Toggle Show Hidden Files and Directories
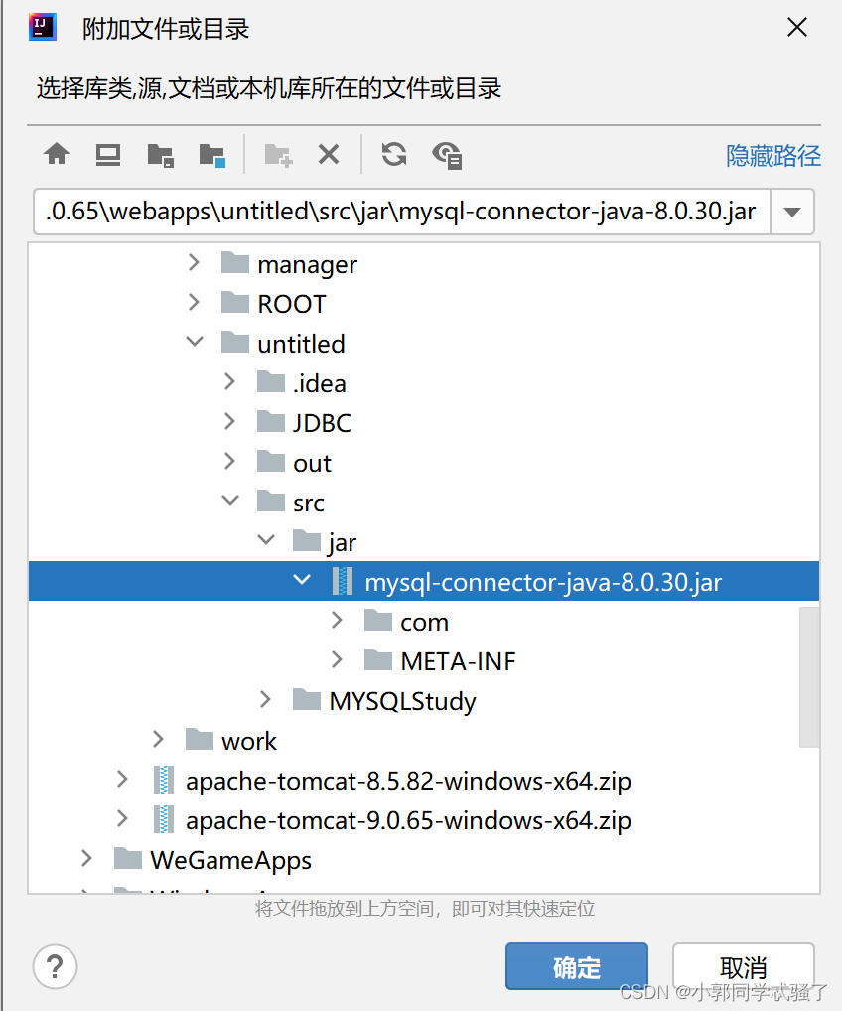The width and height of the screenshot is (842, 1011). [x=447, y=154]
